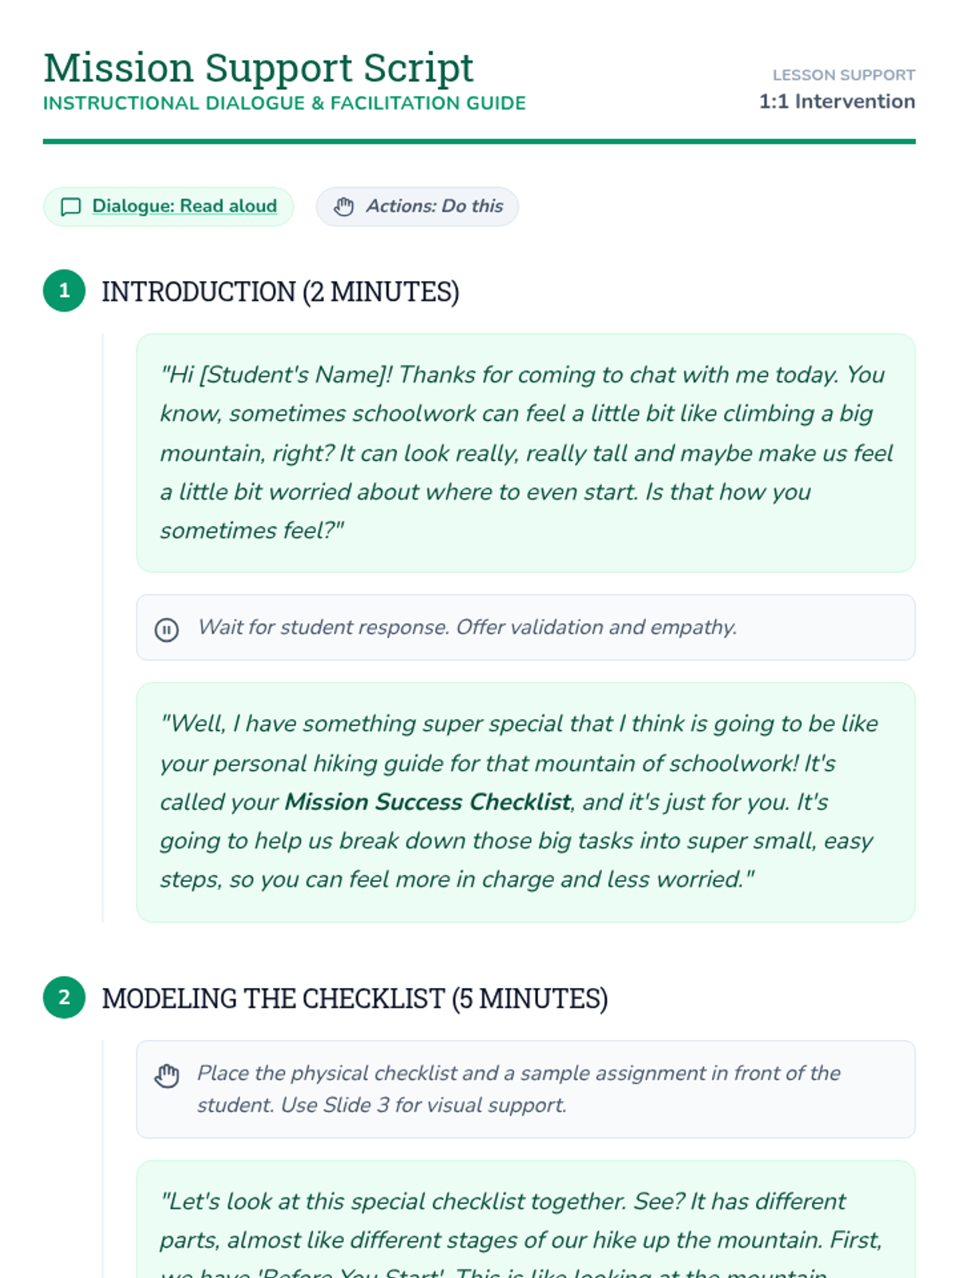
Task: Click the Wait for student response action box
Action: coord(525,628)
